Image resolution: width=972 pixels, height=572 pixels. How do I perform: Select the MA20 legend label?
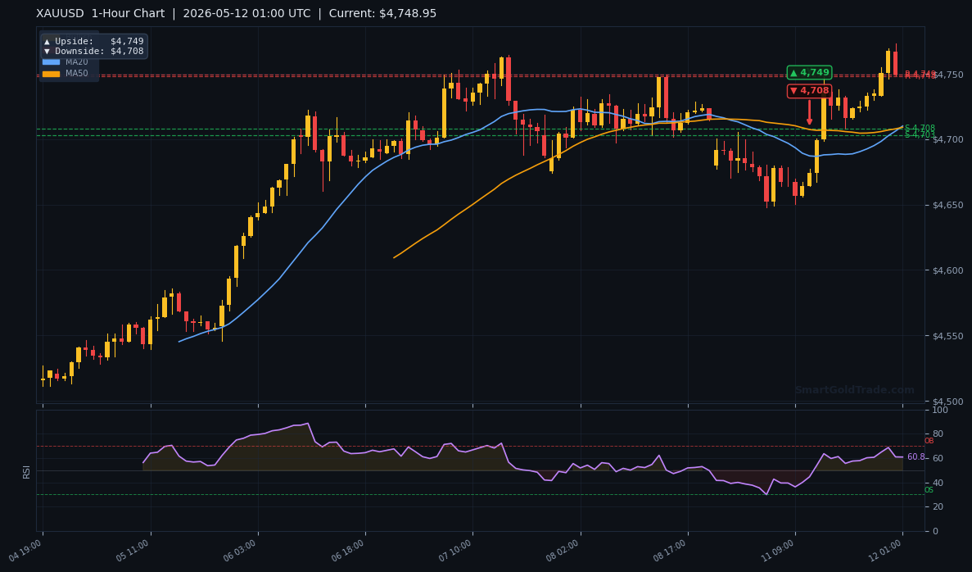[x=77, y=62]
